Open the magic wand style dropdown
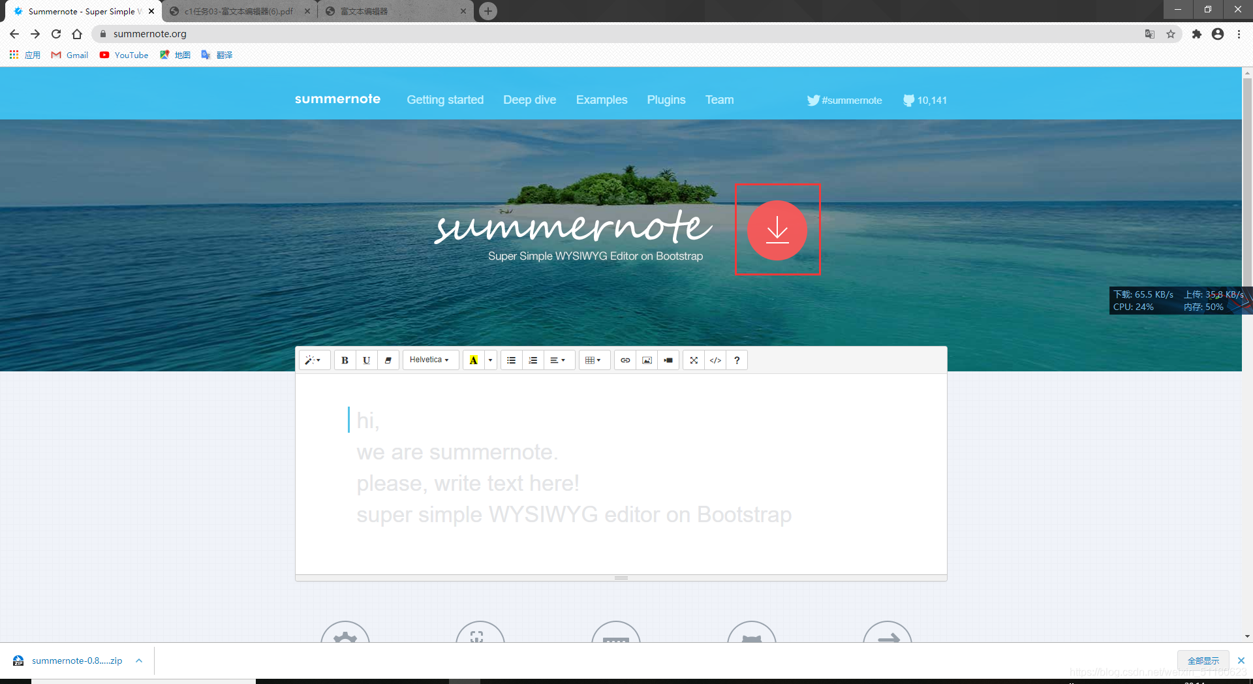 [x=314, y=360]
